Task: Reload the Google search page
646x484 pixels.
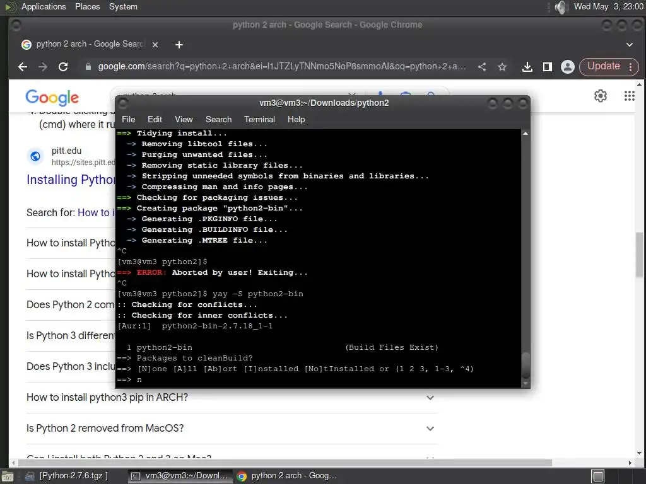Action: tap(63, 67)
